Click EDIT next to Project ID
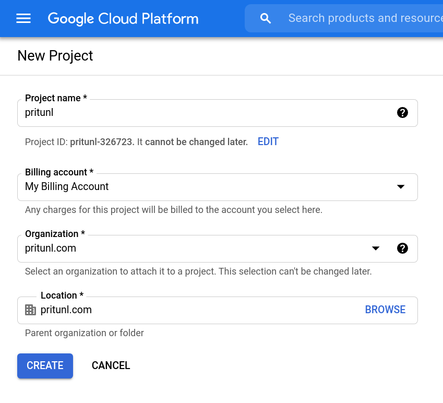The width and height of the screenshot is (443, 403). click(268, 142)
